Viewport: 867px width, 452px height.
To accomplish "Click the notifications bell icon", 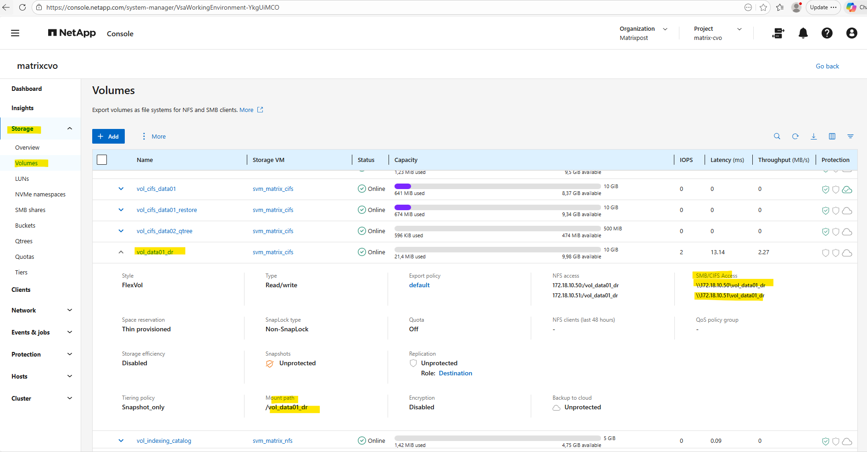I will click(x=803, y=33).
